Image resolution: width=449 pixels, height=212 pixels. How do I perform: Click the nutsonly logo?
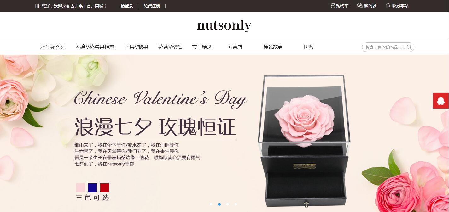(x=224, y=25)
